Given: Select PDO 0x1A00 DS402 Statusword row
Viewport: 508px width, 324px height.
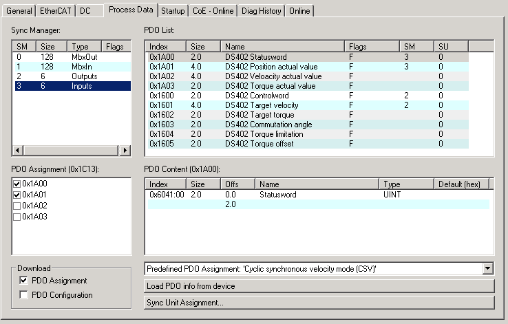Looking at the screenshot, I should 308,57.
